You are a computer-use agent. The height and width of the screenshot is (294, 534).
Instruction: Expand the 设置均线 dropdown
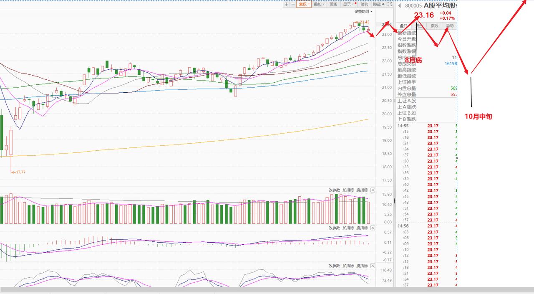(x=363, y=12)
